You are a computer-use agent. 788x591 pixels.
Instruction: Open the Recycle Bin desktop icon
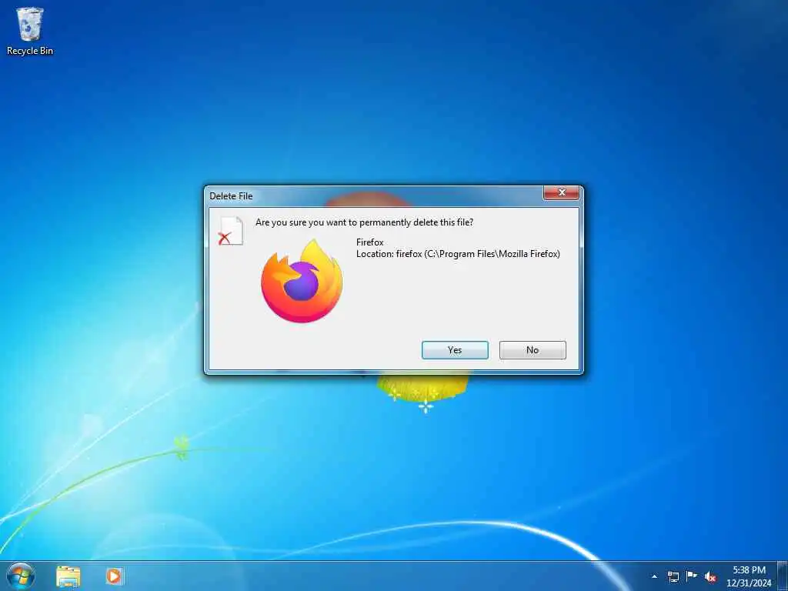[30, 31]
